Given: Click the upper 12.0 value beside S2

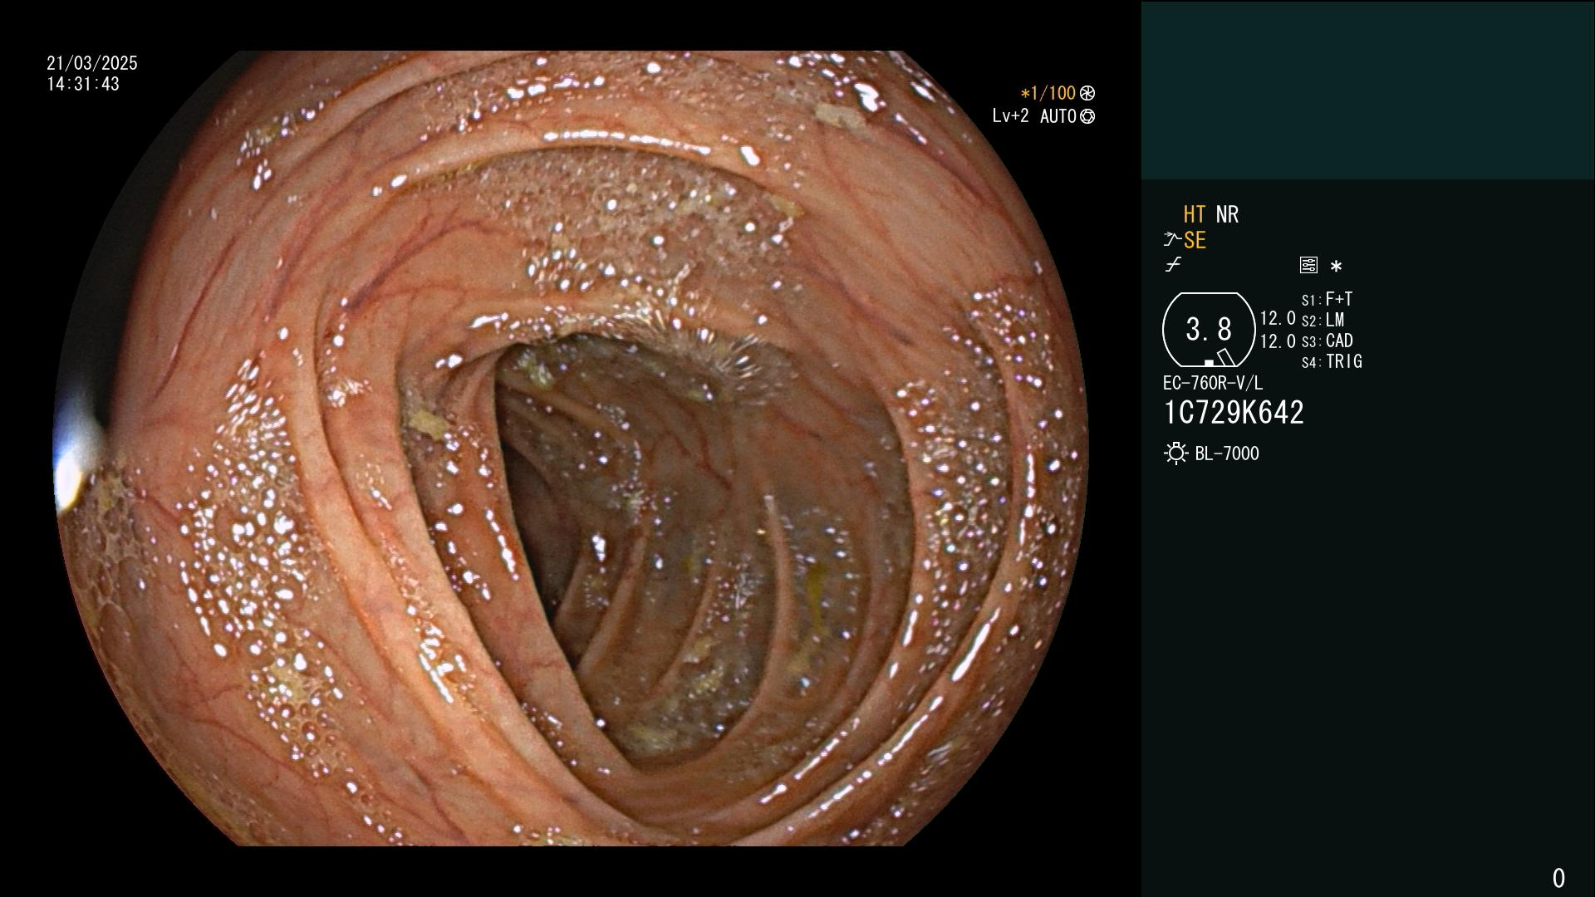Looking at the screenshot, I should click(x=1278, y=318).
